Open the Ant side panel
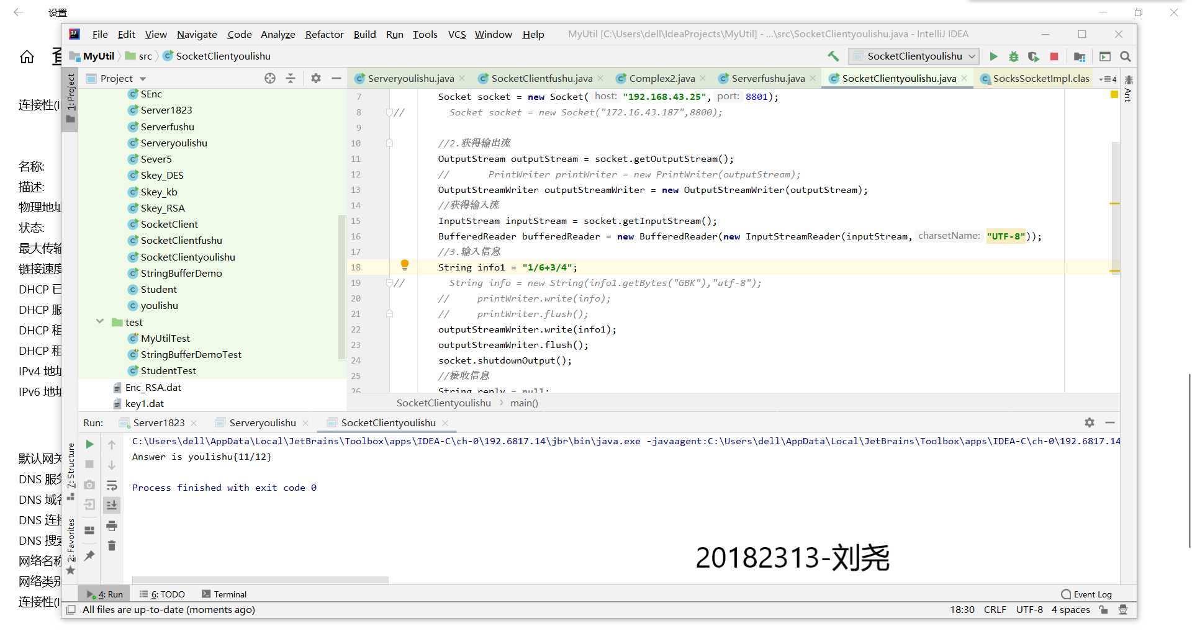This screenshot has width=1192, height=639. coord(1129,89)
